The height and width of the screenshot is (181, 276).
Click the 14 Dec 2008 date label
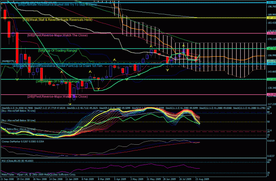pyautogui.click(x=56, y=179)
